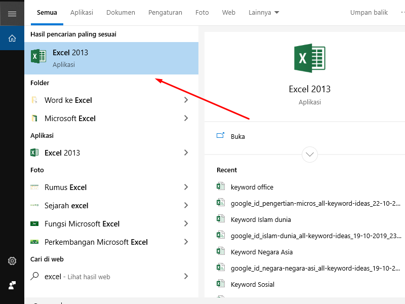Open recent file Keyword Negara Asia
Screen dimensions: 405x304
click(262, 252)
